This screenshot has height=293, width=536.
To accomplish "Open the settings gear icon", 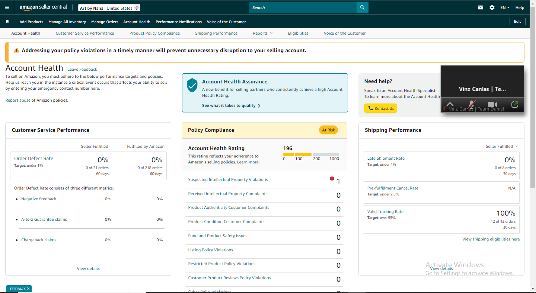I will coord(492,7).
